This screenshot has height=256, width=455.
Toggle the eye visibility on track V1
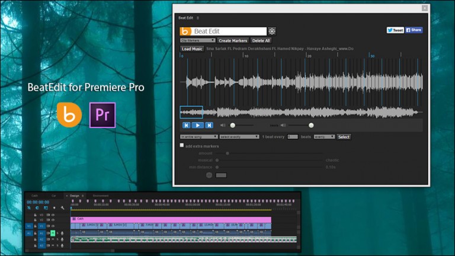(x=52, y=225)
